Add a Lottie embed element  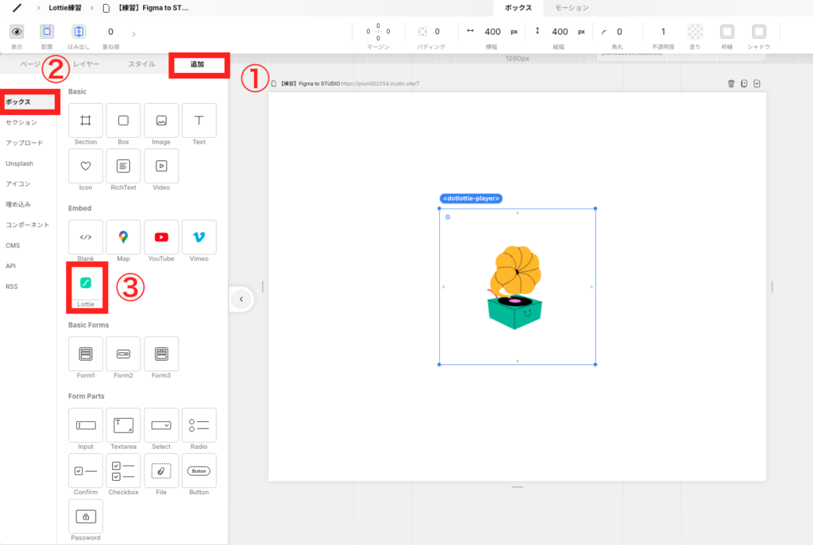pos(86,283)
